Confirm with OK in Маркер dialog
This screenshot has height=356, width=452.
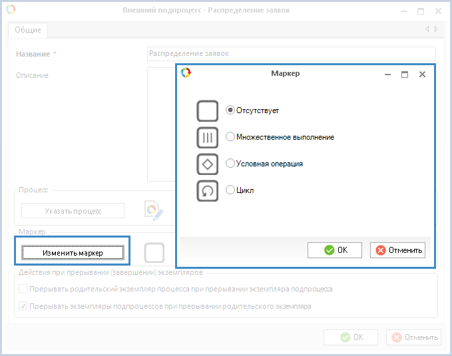coord(335,250)
